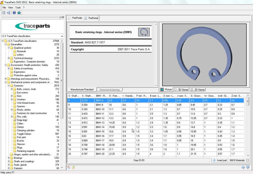Click the classification tree structure toolbar icon
The width and height of the screenshot is (253, 174).
(9, 13)
